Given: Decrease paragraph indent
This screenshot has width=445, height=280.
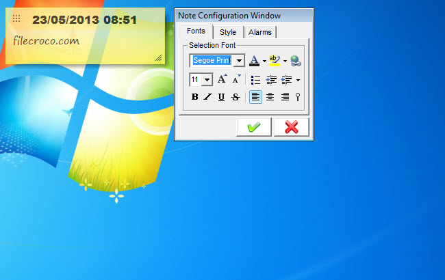Looking at the screenshot, I should [x=271, y=80].
